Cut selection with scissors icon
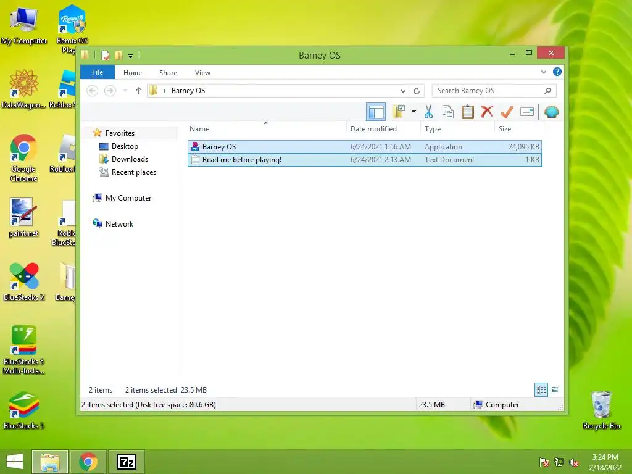The image size is (632, 474). (x=428, y=112)
